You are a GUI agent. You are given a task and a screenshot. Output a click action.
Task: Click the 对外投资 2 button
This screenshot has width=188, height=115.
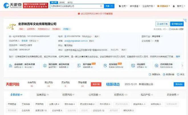105,104
